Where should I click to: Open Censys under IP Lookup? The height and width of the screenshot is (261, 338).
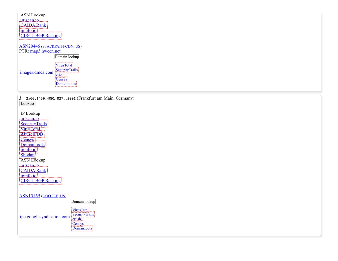tap(27, 140)
